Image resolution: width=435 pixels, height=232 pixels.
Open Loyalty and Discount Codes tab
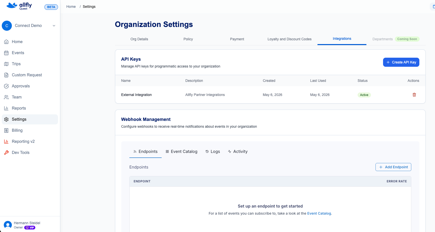pos(289,39)
